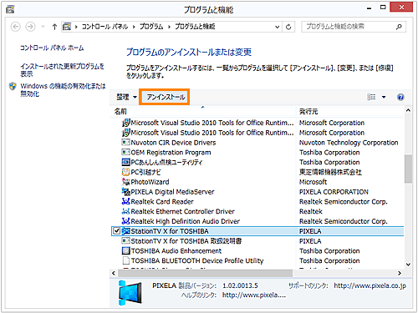
Task: Uncheck the StationTV X for TOSHIBA checkbox
Action: click(x=117, y=231)
